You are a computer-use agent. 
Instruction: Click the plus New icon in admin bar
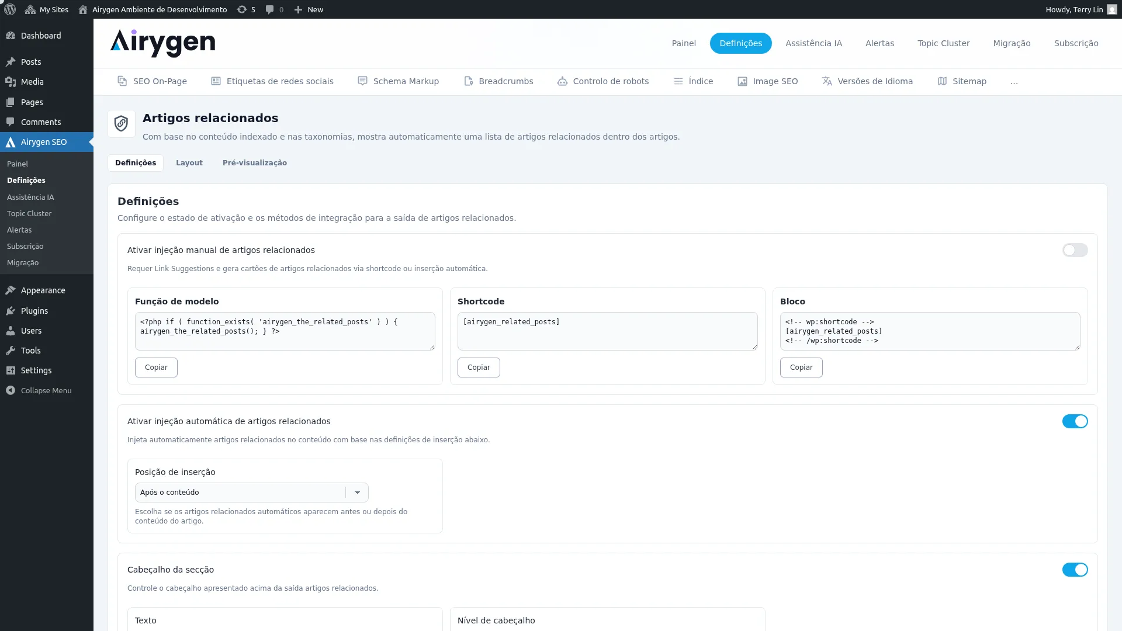(x=298, y=9)
